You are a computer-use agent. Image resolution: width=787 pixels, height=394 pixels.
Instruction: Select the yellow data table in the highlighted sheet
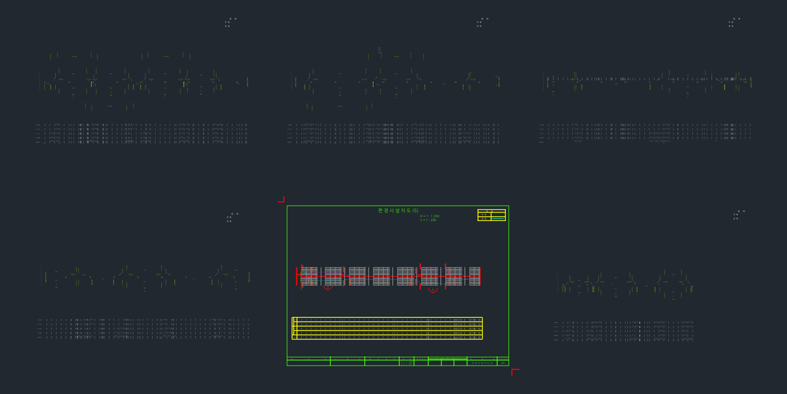[x=387, y=328]
